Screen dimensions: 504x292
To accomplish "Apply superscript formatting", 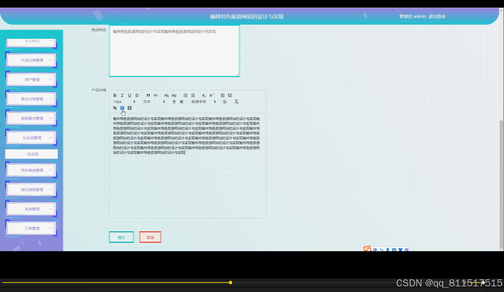I will [211, 96].
